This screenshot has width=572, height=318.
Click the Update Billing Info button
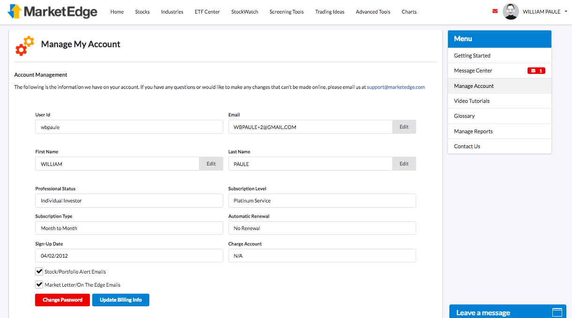120,300
